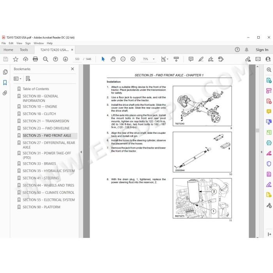Open the Sign menu
The height and width of the screenshot is (273, 273).
[x=28, y=43]
